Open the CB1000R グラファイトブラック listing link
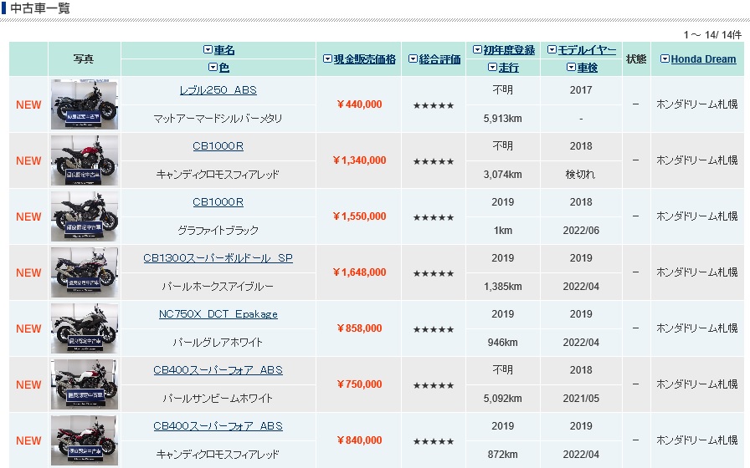The height and width of the screenshot is (468, 750). click(218, 202)
